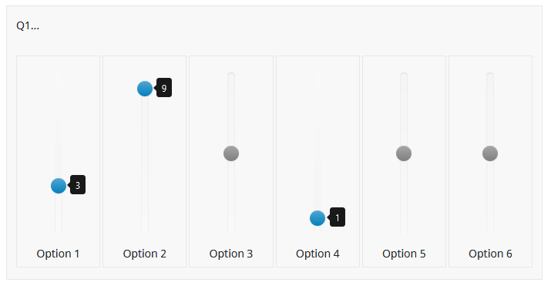The width and height of the screenshot is (551, 286).
Task: Click the Option 3 label
Action: 231,254
